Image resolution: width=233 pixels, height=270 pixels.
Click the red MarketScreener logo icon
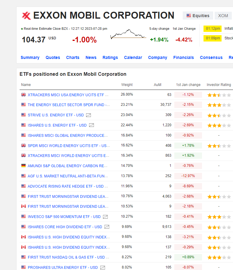26,16
